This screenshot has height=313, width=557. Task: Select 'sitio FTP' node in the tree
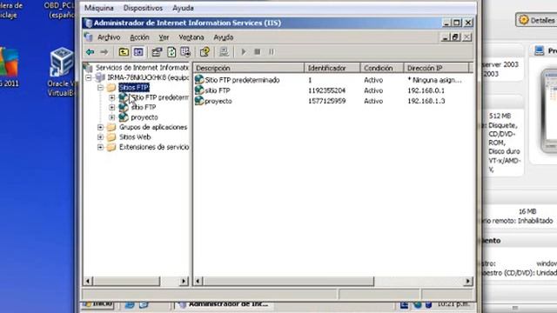(x=143, y=107)
